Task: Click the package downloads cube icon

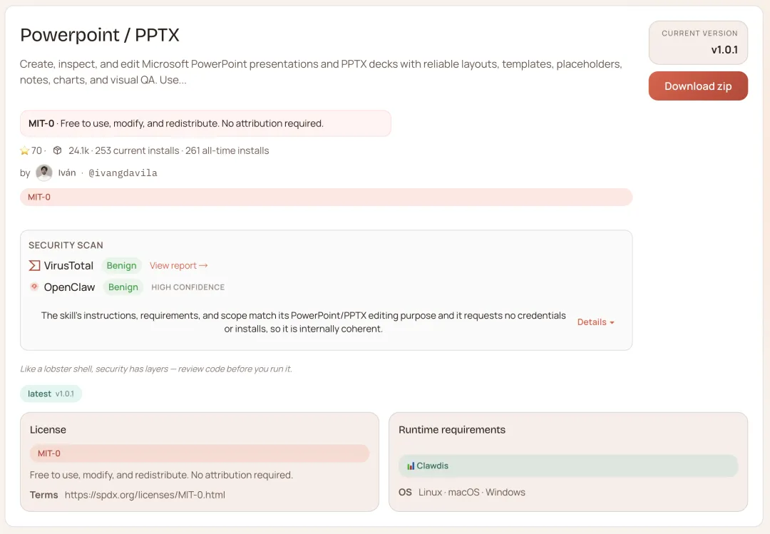Action: [57, 150]
